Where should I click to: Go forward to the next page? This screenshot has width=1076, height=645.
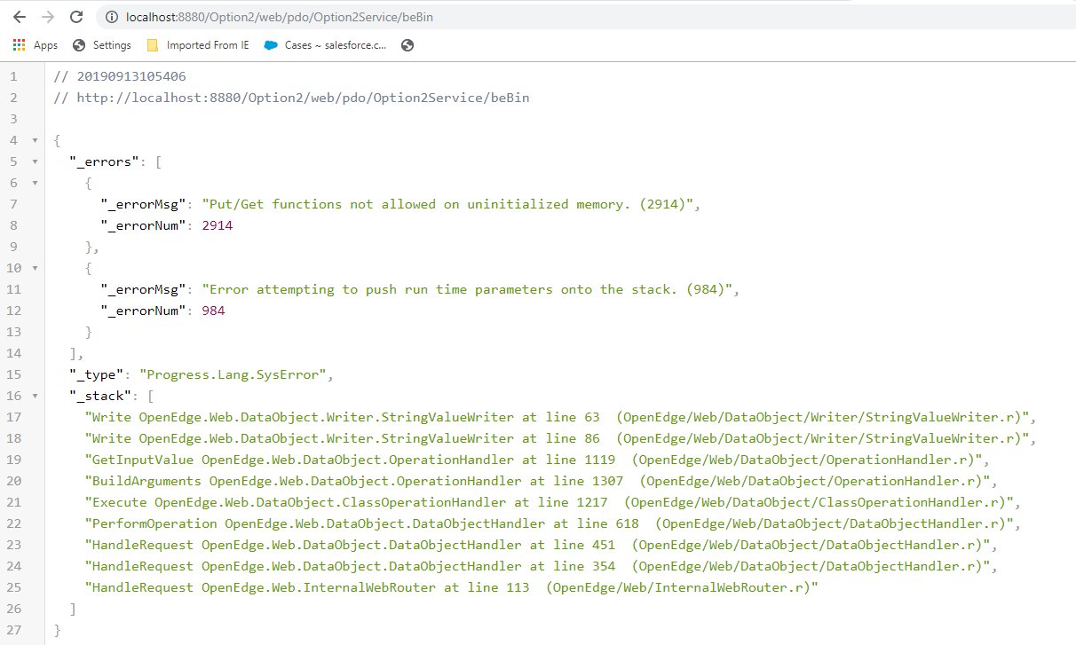click(48, 17)
